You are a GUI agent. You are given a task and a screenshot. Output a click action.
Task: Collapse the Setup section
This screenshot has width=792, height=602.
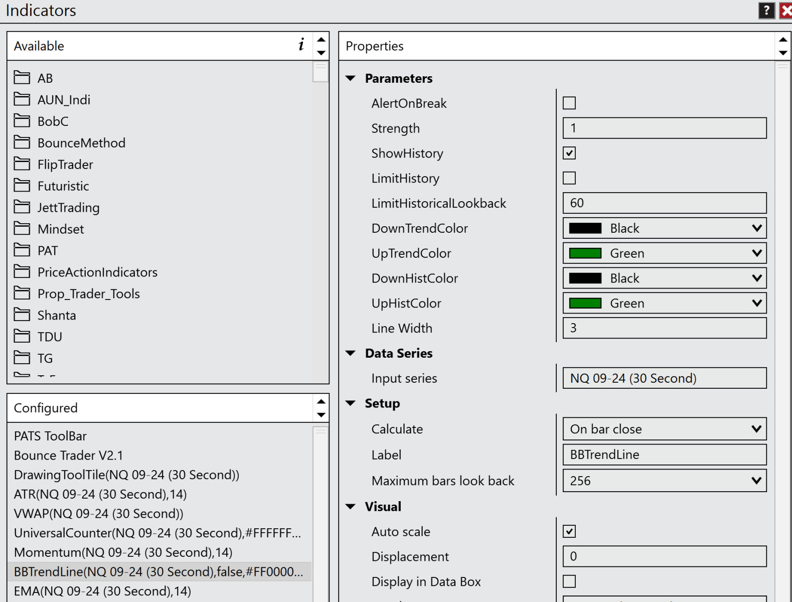(x=351, y=403)
